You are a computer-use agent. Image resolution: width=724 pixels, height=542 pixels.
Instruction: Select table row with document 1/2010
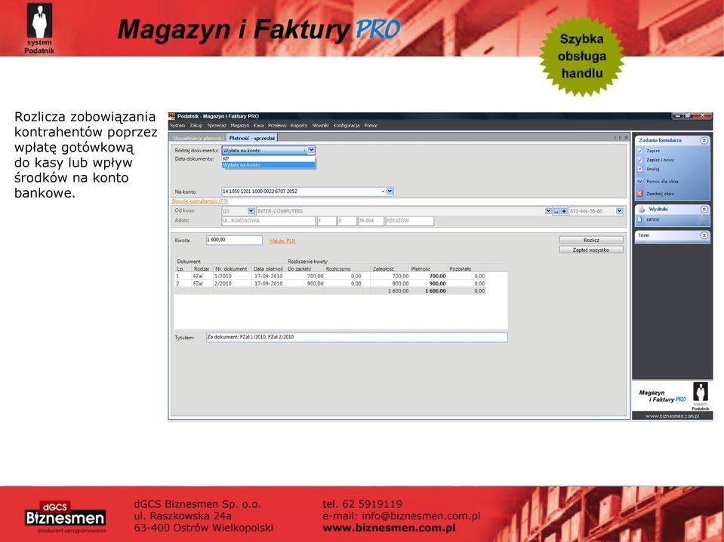tap(330, 276)
